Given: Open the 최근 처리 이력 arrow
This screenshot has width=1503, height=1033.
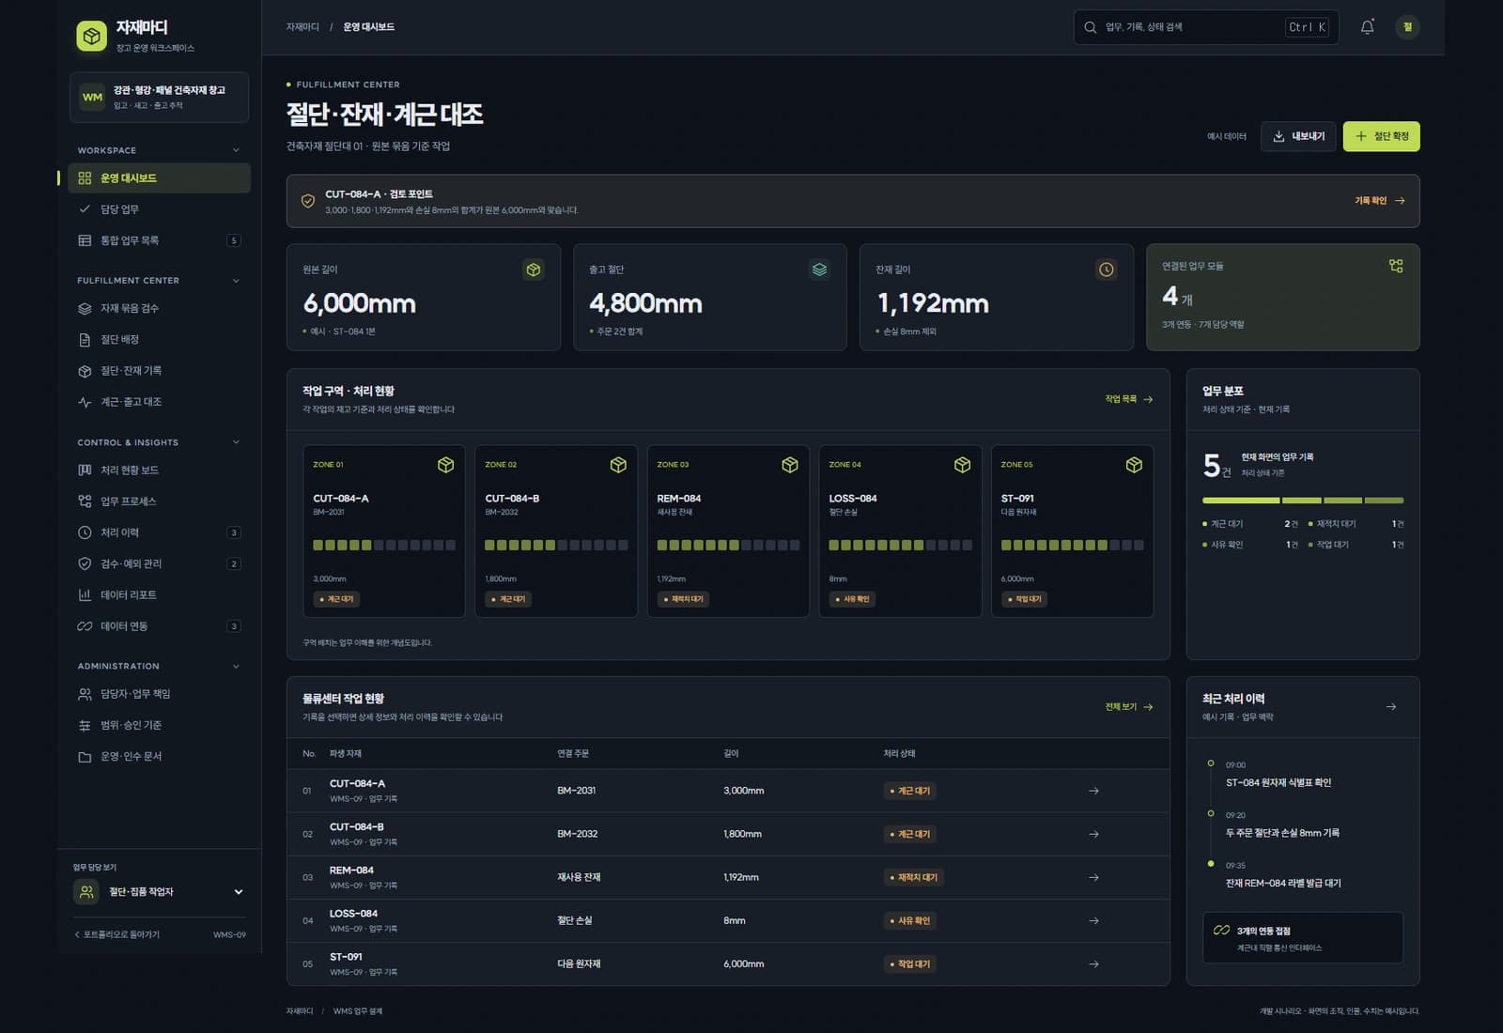Looking at the screenshot, I should (1391, 707).
